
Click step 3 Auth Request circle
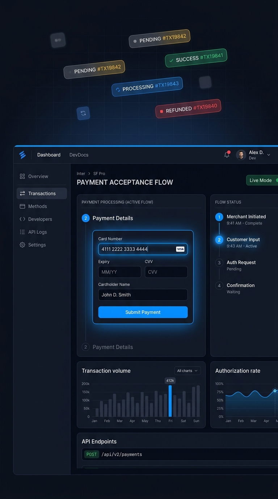point(219,263)
